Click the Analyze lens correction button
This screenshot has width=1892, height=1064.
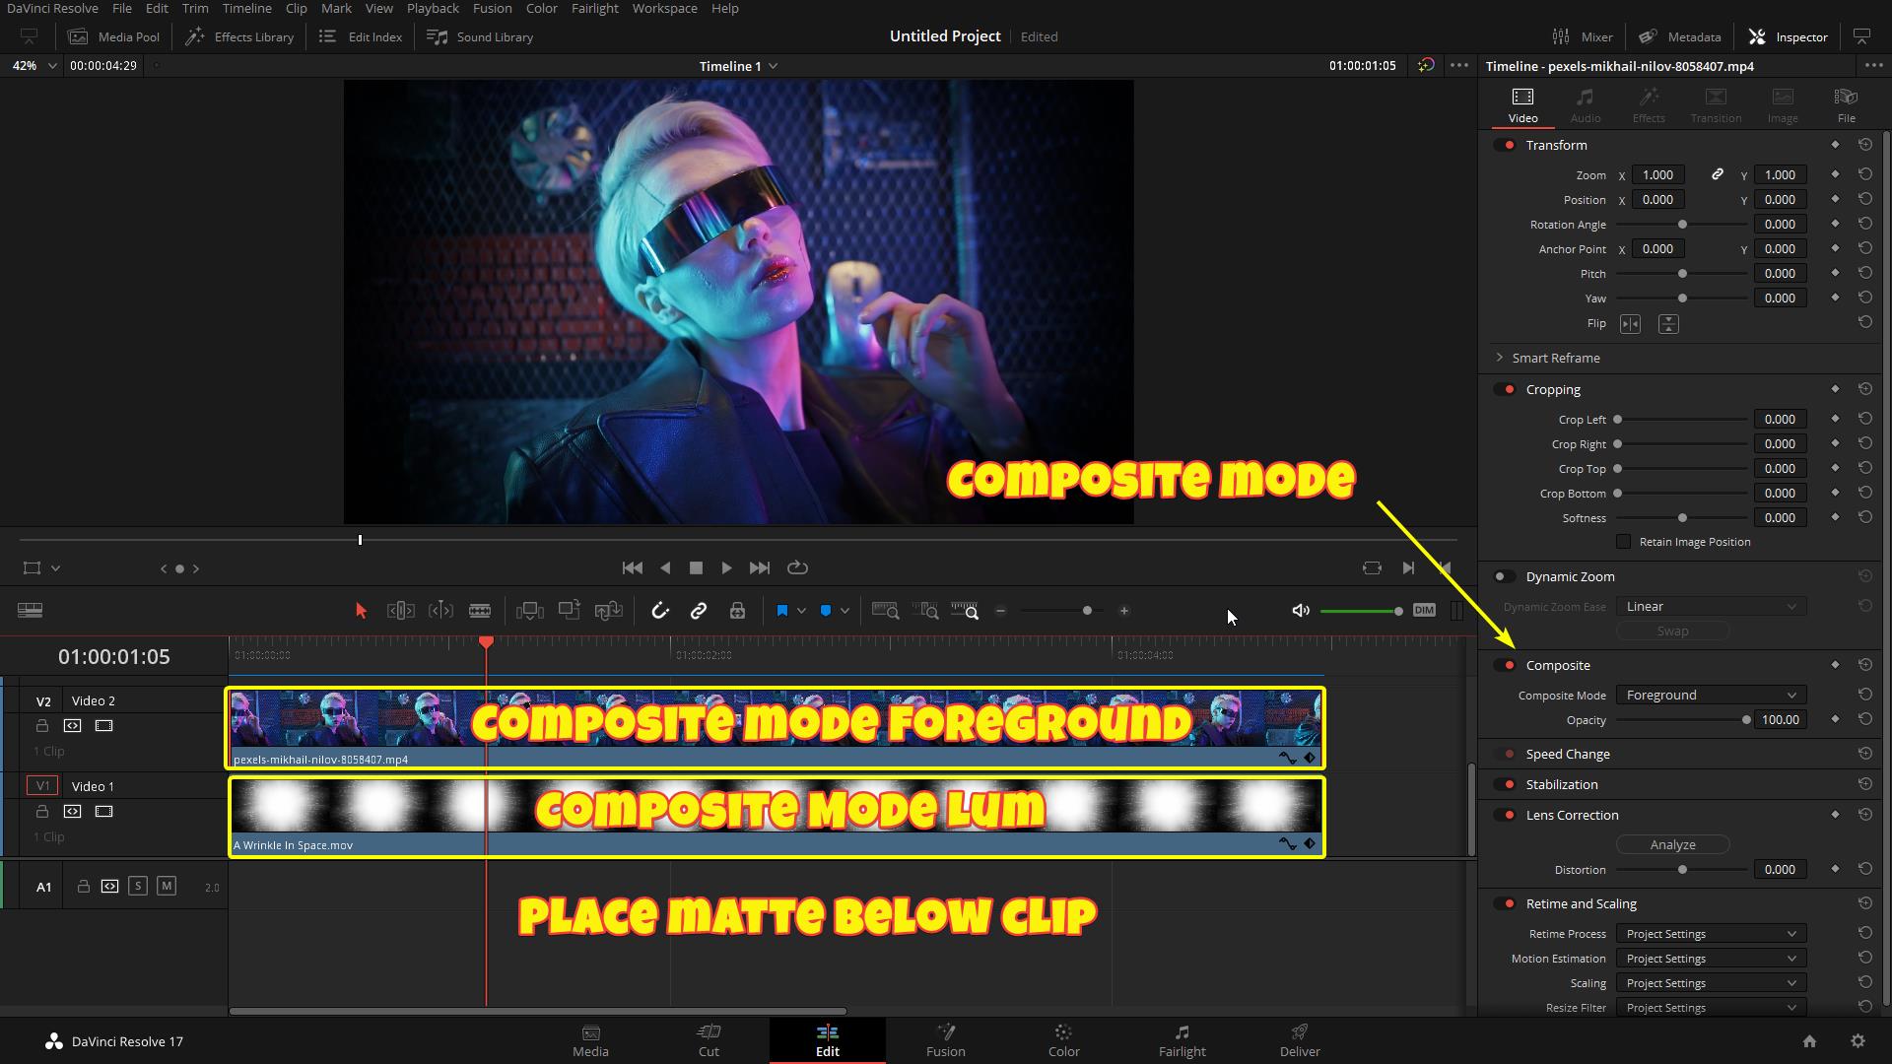click(x=1672, y=845)
